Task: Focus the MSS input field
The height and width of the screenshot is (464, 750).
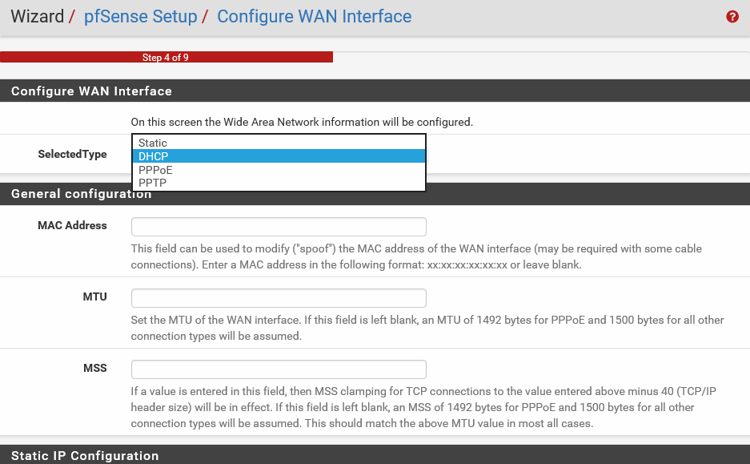Action: tap(279, 369)
